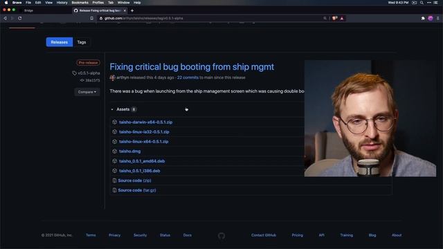Open Brave Rewards triangle icon
This screenshot has height=249, width=443.
342,18
